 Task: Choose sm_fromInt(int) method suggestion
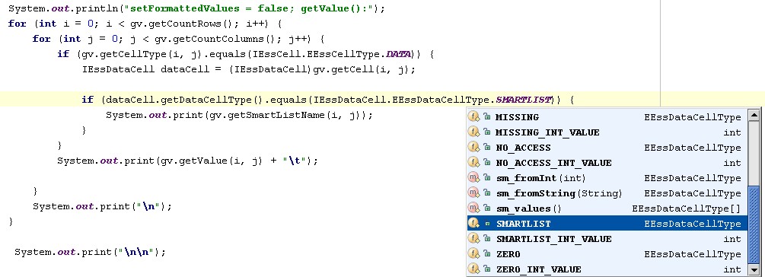point(607,178)
